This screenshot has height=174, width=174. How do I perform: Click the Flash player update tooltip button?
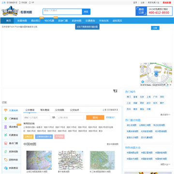pos(87,27)
